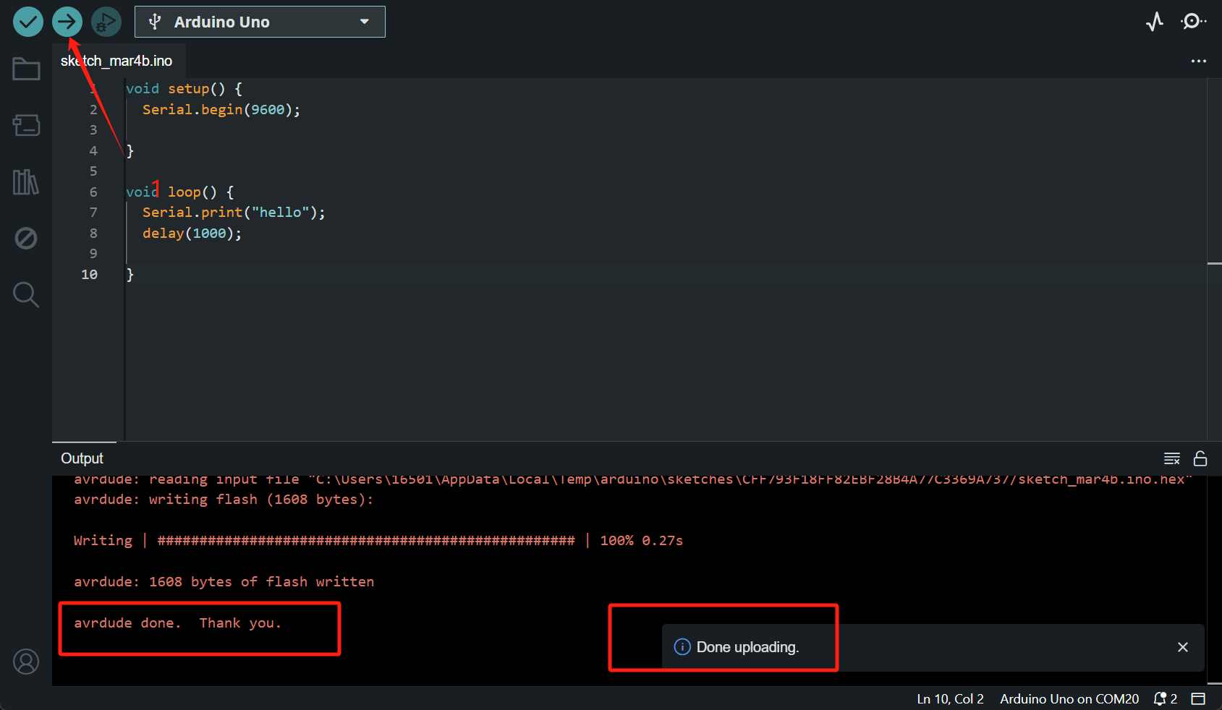Open the editor tab more options menu
This screenshot has height=710, width=1222.
[1199, 61]
